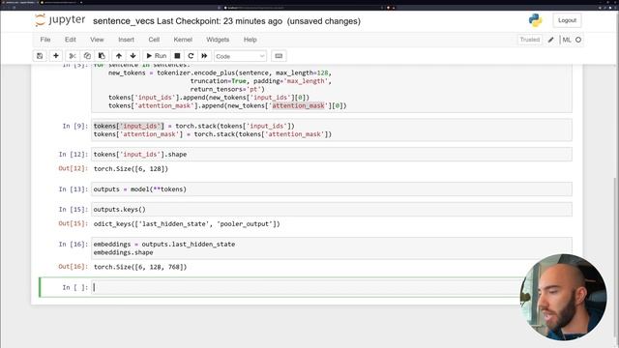
Task: Open the Edit menu
Action: pyautogui.click(x=71, y=40)
